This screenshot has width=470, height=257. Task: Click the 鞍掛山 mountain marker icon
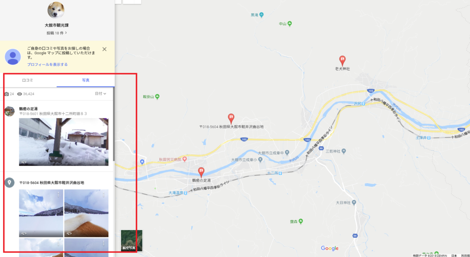(x=157, y=96)
